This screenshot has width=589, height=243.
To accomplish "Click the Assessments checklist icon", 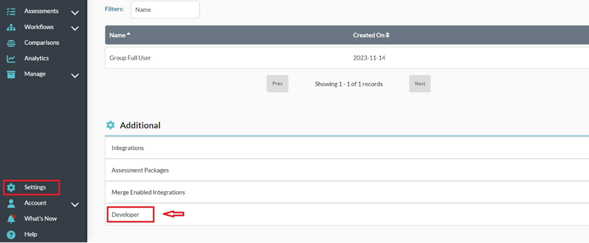I will click(11, 11).
